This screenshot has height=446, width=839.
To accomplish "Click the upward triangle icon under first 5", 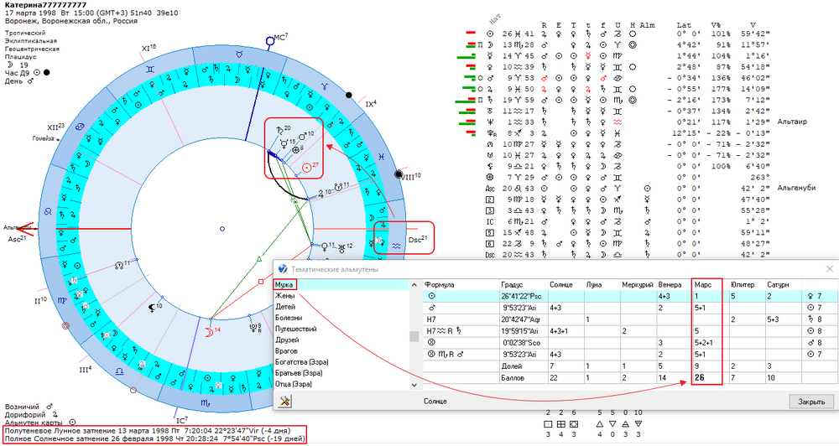I will click(x=600, y=423).
